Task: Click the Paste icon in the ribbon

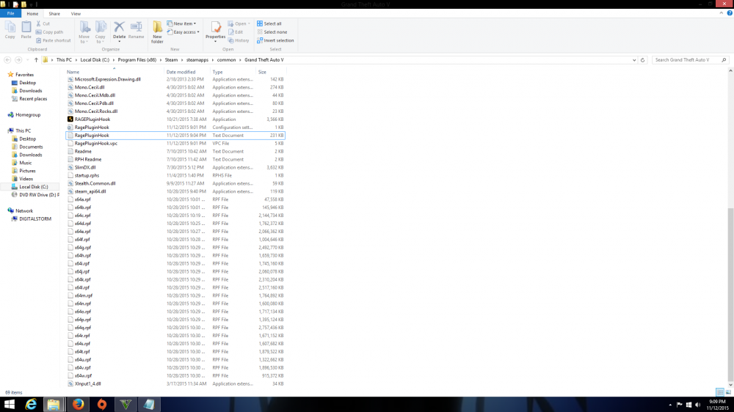Action: point(26,27)
